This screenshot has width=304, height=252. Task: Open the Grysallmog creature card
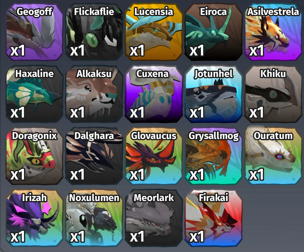[x=214, y=156]
